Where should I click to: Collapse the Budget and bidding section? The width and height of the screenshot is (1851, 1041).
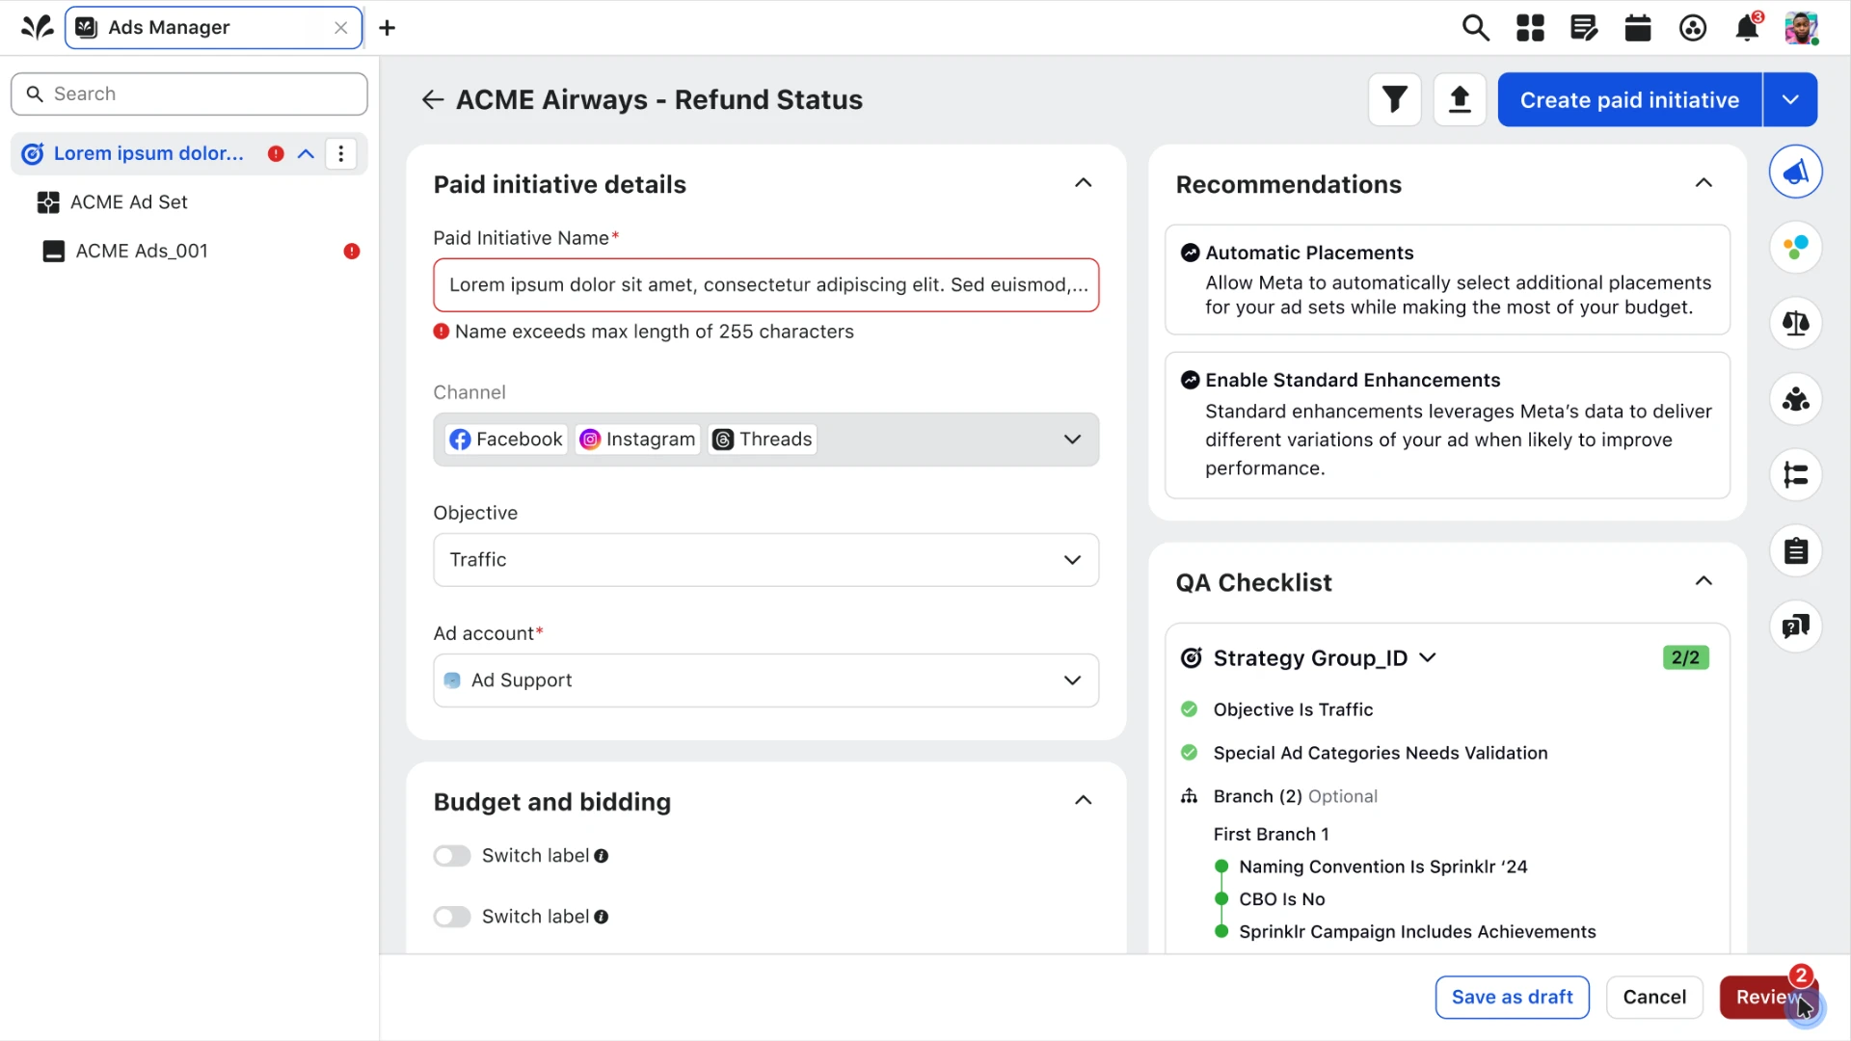[x=1084, y=801]
